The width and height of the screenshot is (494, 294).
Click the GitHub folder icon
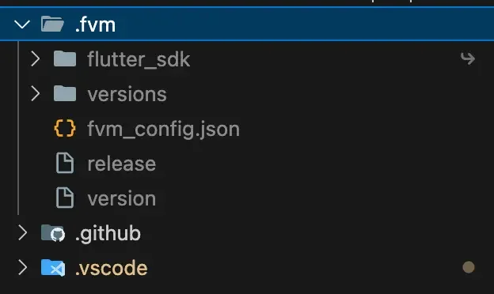53,233
